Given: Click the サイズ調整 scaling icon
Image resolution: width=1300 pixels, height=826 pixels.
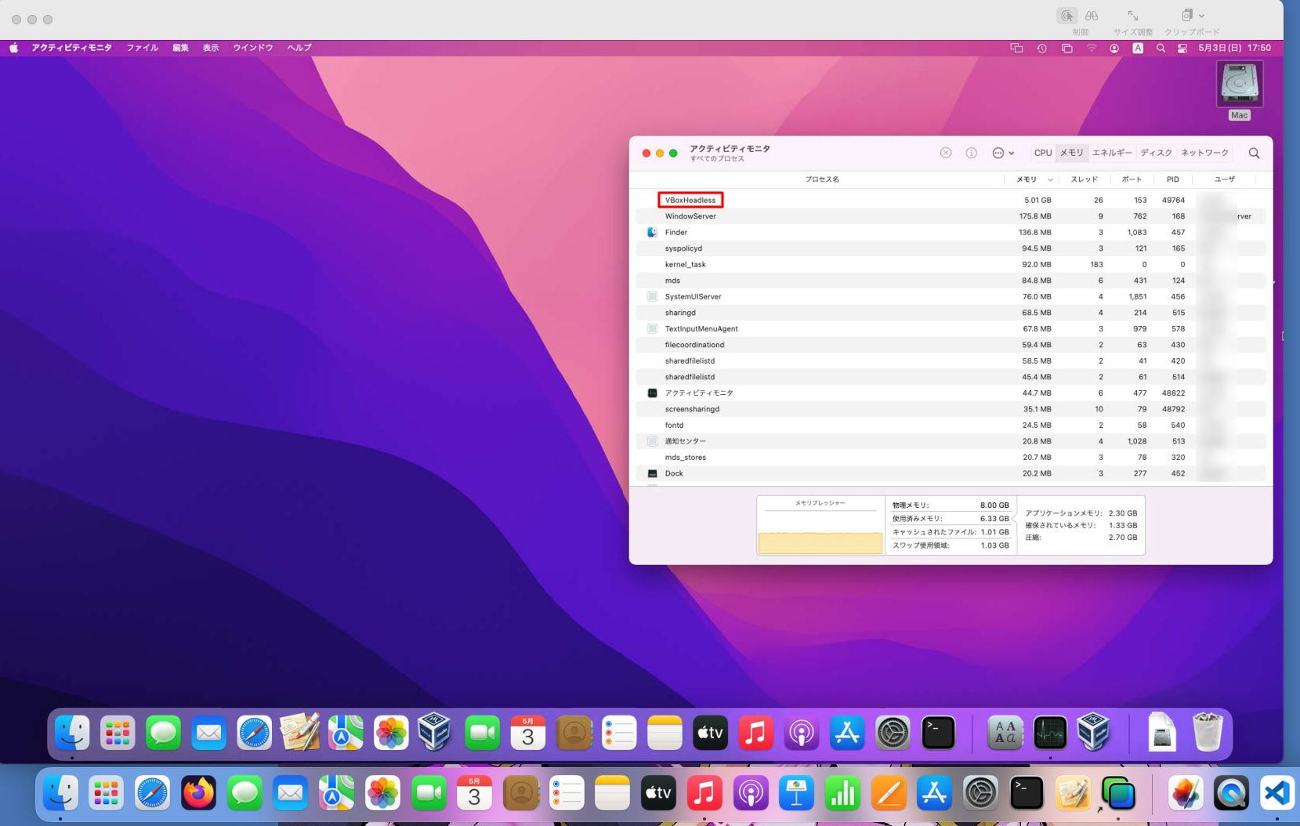Looking at the screenshot, I should [1132, 16].
